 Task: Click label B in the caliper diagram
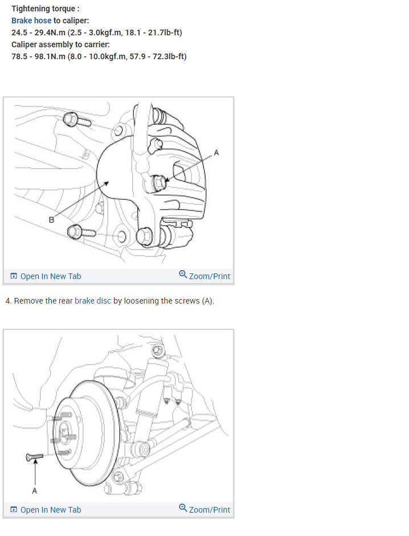[x=51, y=220]
